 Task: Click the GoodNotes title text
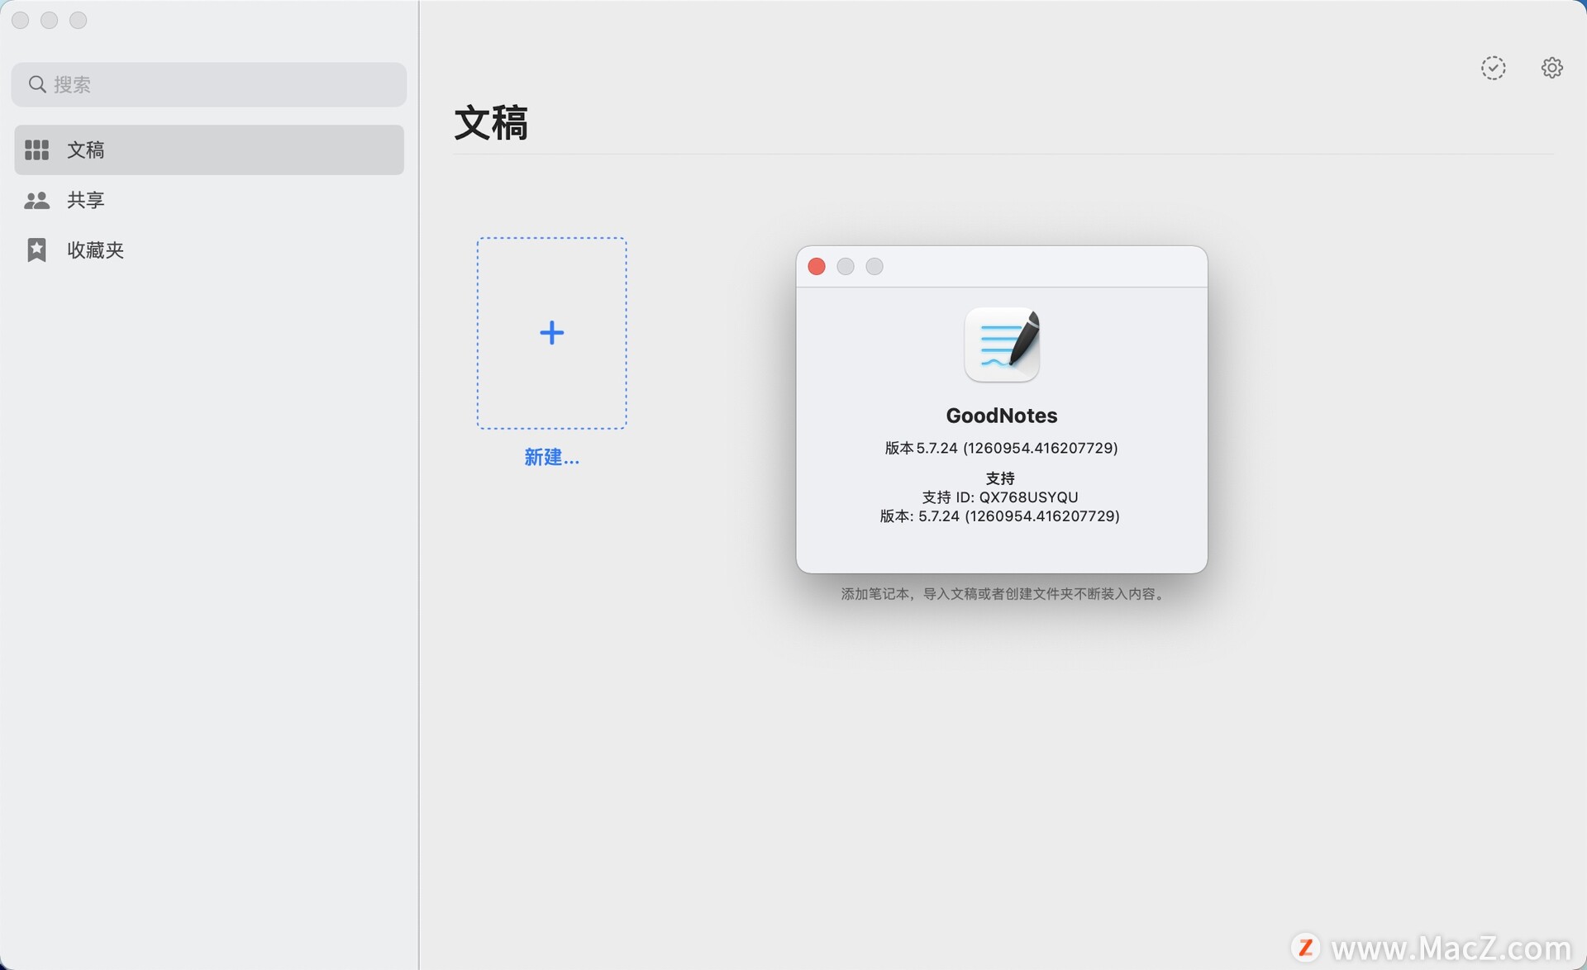click(1001, 416)
